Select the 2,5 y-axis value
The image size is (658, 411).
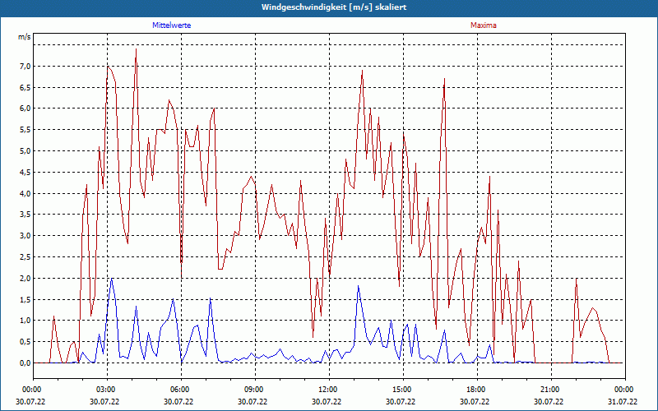click(25, 256)
